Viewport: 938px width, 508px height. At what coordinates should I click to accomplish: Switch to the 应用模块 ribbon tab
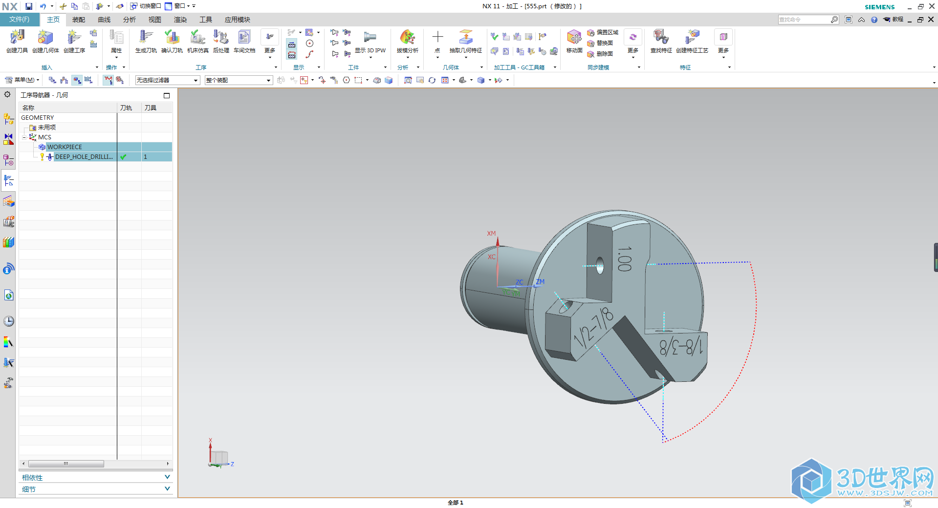tap(238, 20)
